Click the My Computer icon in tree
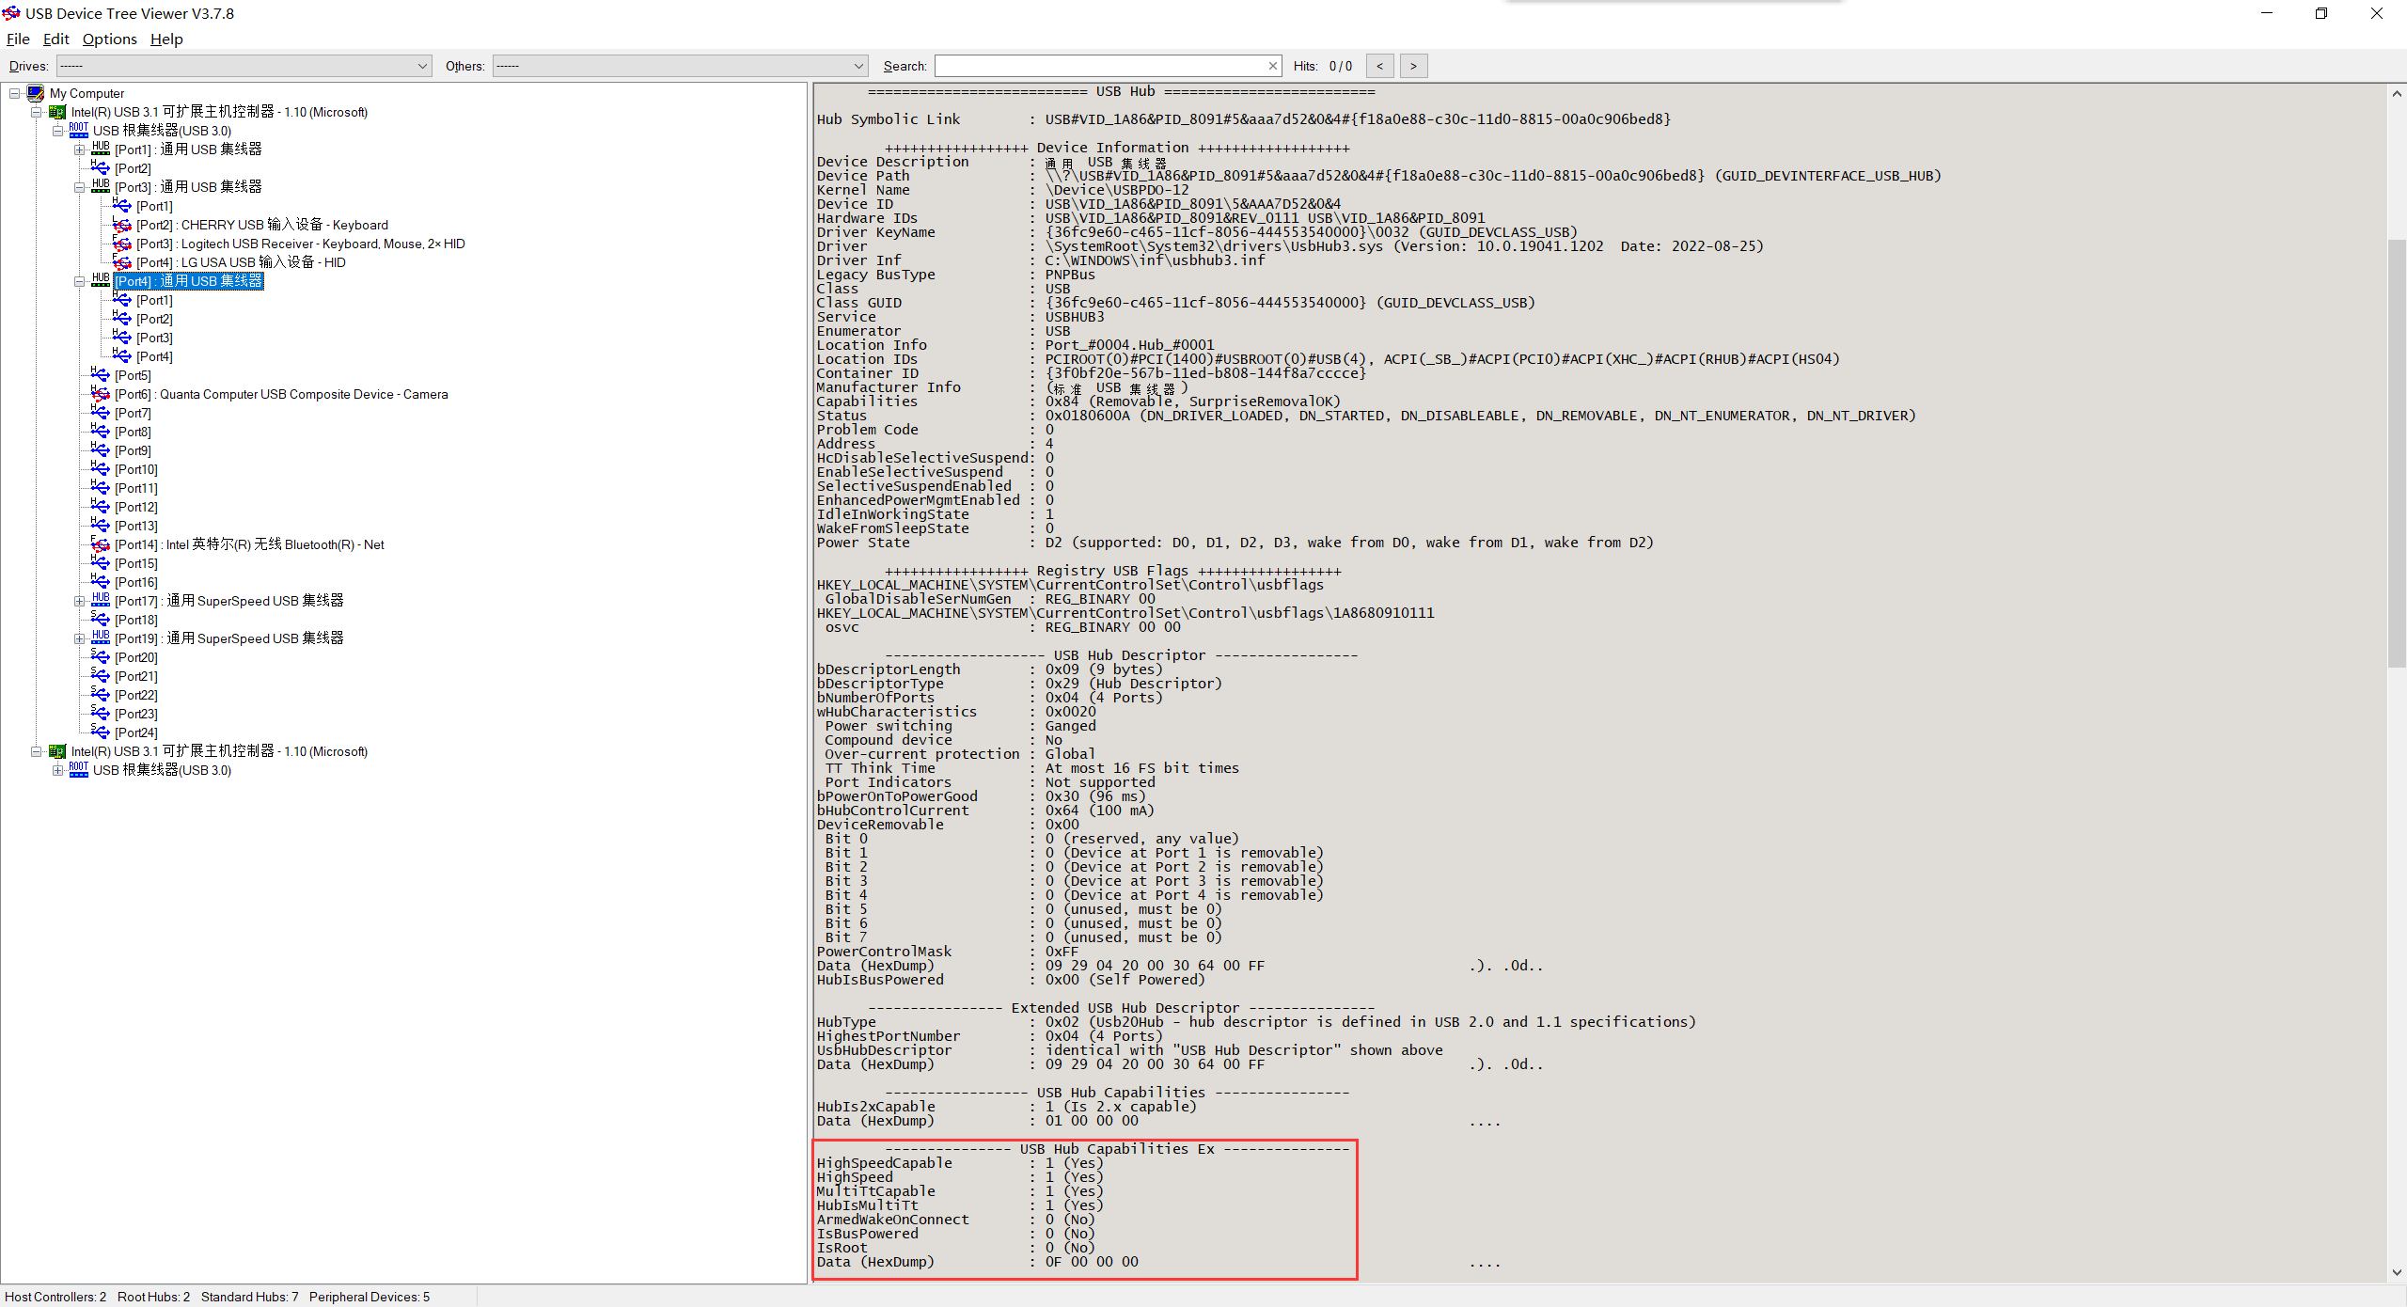The height and width of the screenshot is (1307, 2407). (x=36, y=93)
